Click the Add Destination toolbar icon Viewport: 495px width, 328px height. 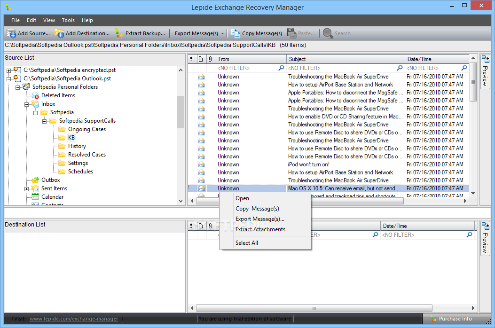(x=59, y=33)
